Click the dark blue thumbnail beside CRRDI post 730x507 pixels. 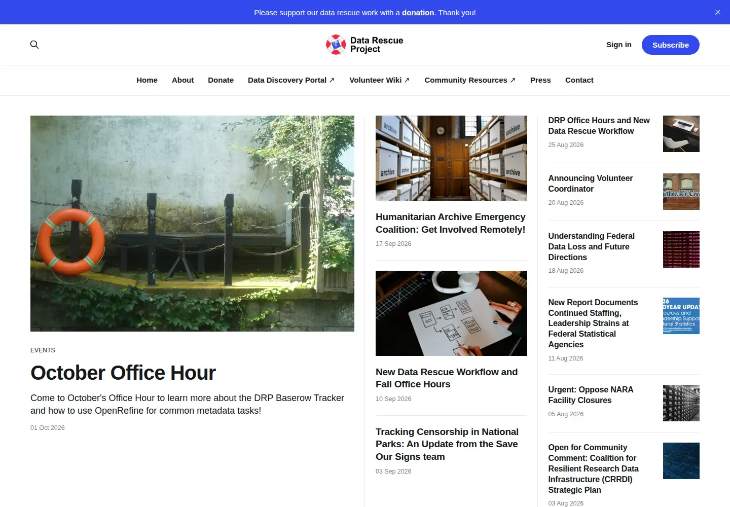click(681, 461)
